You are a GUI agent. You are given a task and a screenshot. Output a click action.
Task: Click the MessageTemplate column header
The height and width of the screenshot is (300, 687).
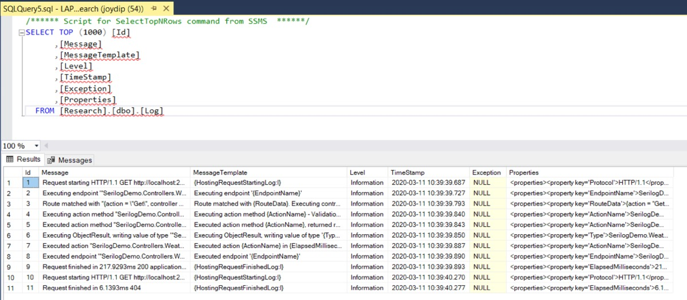click(x=269, y=172)
